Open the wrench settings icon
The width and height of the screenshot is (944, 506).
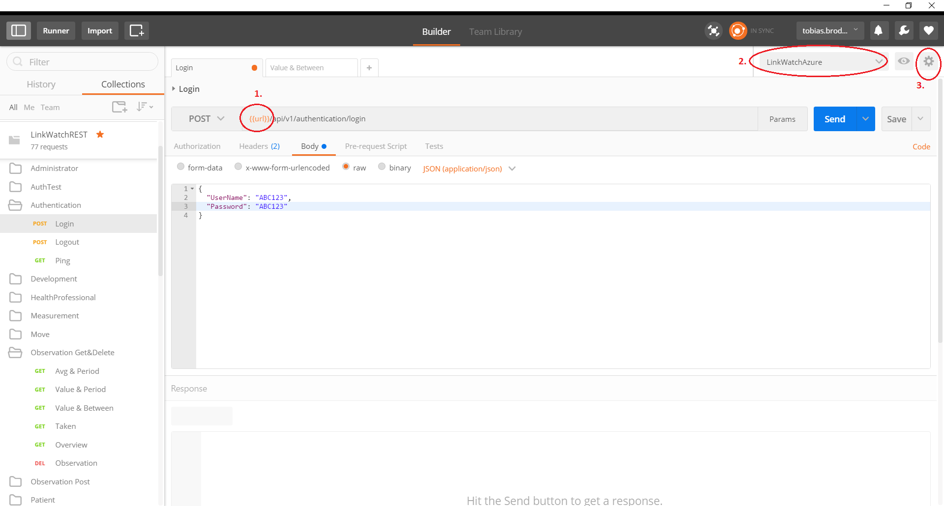point(904,30)
